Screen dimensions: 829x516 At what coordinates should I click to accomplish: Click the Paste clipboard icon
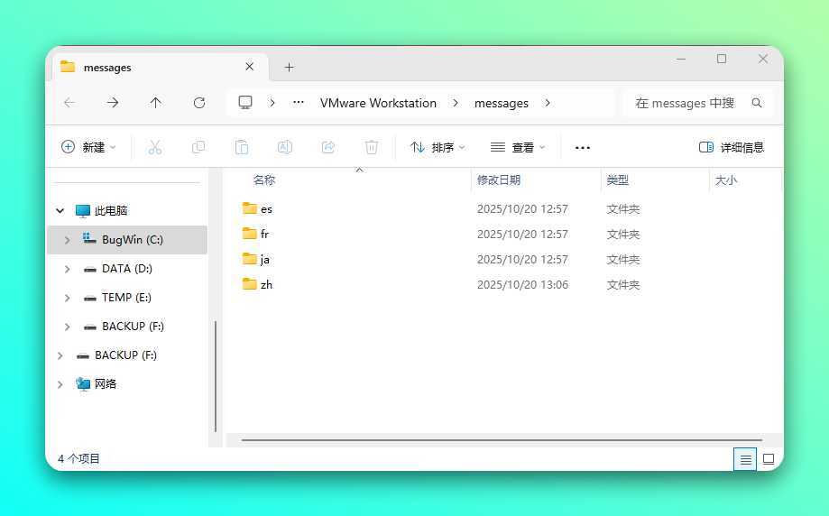(242, 147)
